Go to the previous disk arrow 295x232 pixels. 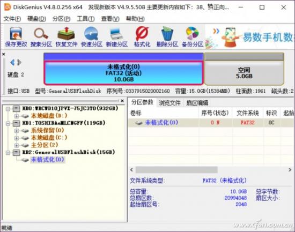coord(12,62)
